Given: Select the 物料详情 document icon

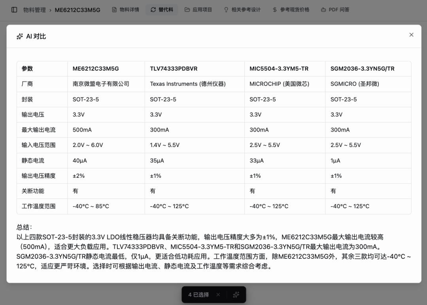Looking at the screenshot, I should click(114, 9).
